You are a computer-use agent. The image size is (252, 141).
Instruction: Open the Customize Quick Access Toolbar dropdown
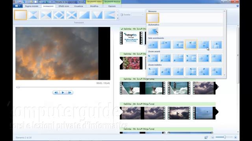(x=52, y=2)
